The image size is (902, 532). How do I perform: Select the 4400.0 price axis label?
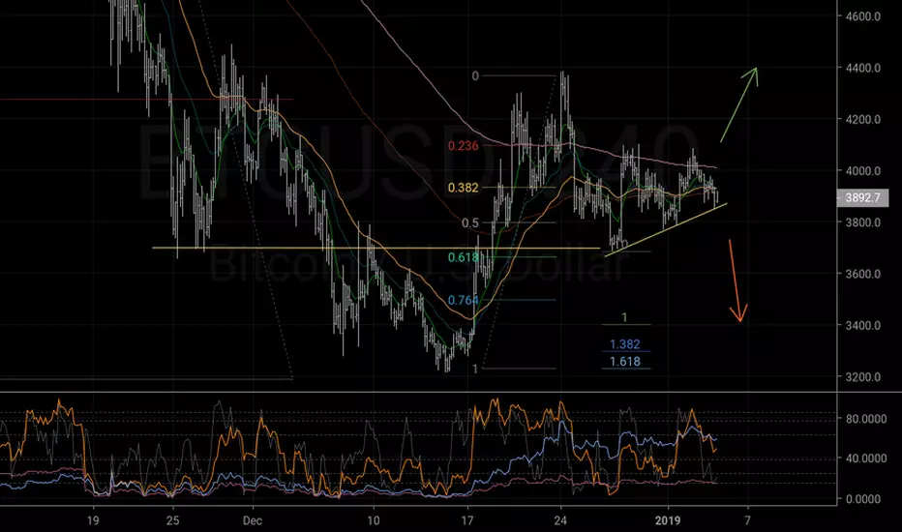pyautogui.click(x=863, y=68)
